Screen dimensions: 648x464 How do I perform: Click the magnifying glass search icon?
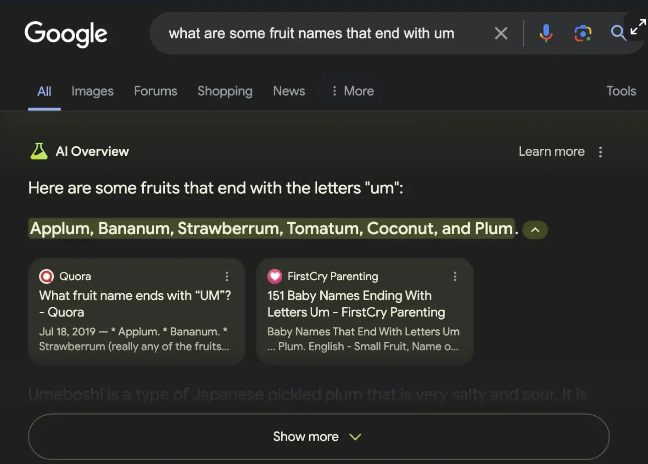[618, 33]
